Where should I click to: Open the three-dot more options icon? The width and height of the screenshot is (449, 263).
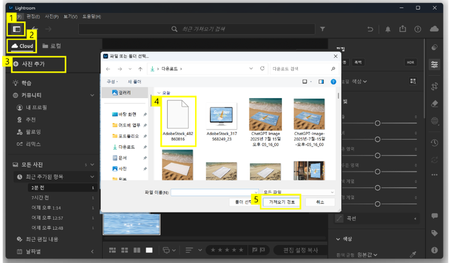pyautogui.click(x=435, y=175)
